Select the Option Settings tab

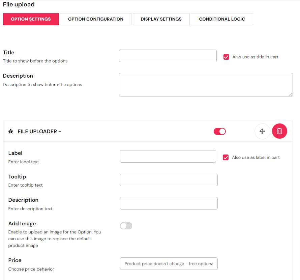31,19
